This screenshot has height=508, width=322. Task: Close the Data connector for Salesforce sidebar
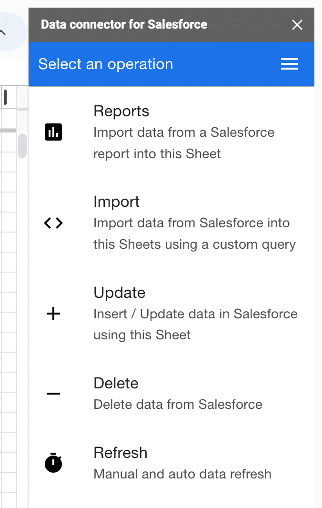pos(297,25)
